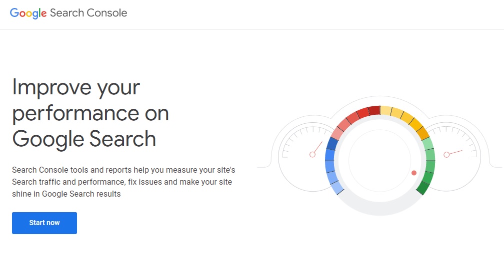Click the Start now button

[44, 223]
